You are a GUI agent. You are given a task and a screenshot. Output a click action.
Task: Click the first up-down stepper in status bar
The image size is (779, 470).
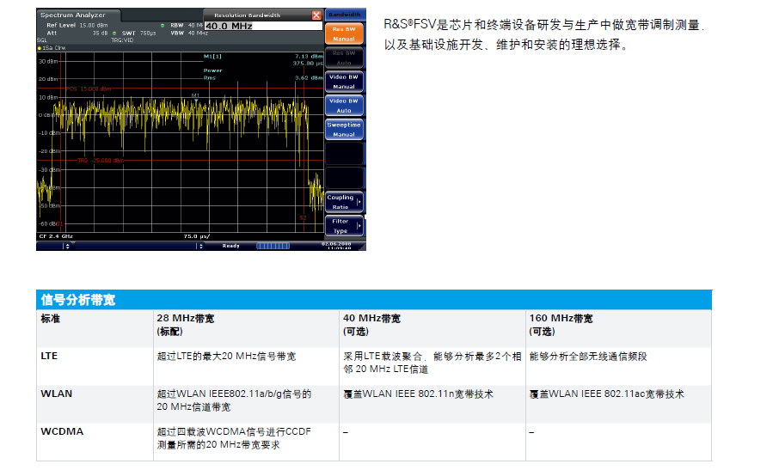point(68,246)
